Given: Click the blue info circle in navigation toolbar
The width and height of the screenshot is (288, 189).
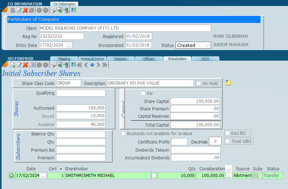Looking at the screenshot, I should tap(92, 65).
